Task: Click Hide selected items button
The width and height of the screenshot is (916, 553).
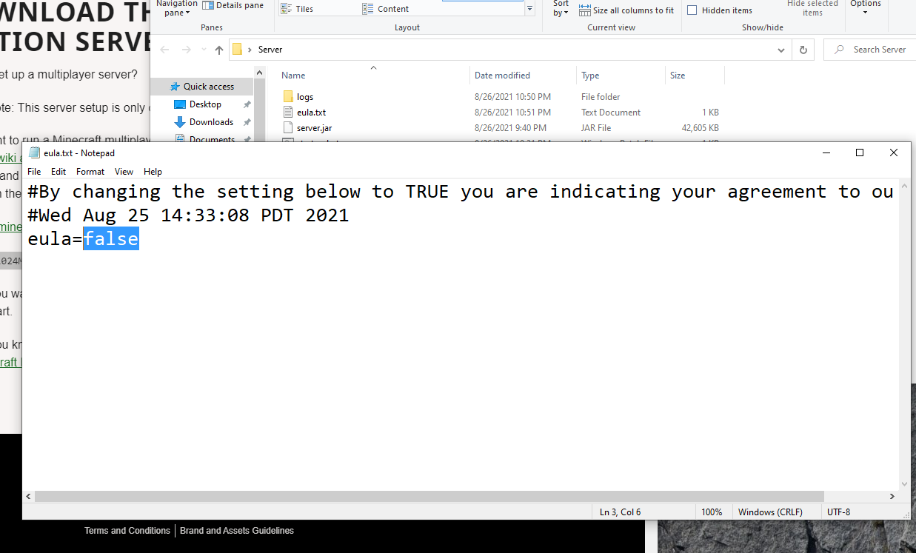Action: (x=812, y=9)
